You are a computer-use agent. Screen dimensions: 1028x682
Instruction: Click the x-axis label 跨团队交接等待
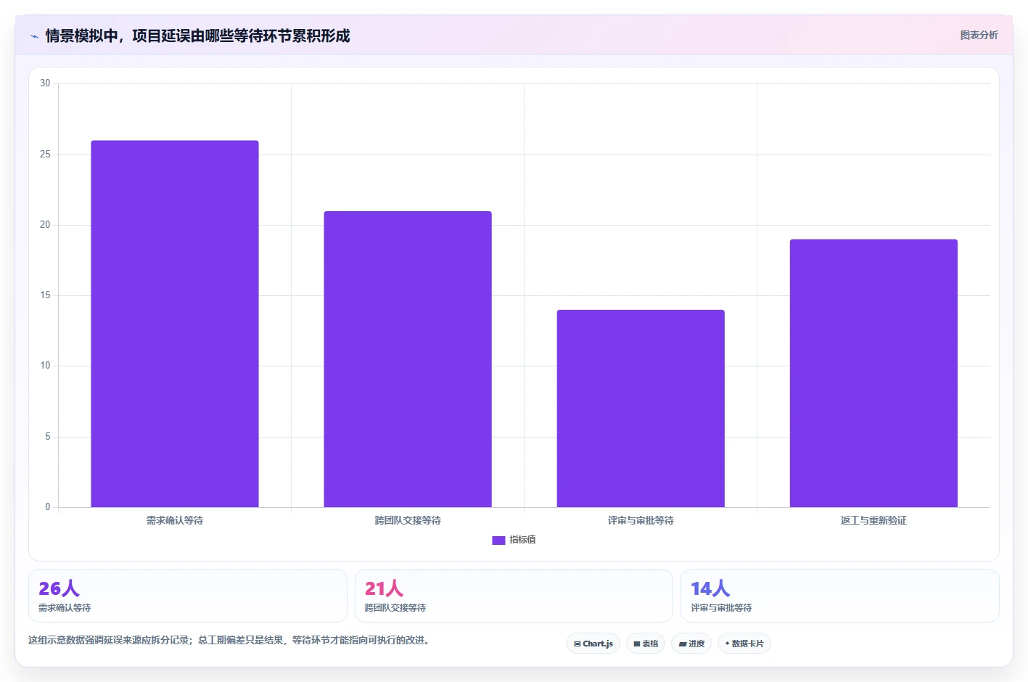408,520
